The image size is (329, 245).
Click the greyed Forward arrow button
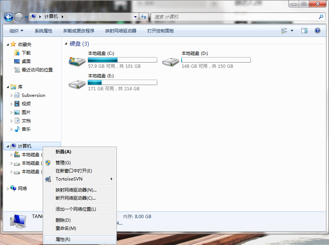coord(19,17)
